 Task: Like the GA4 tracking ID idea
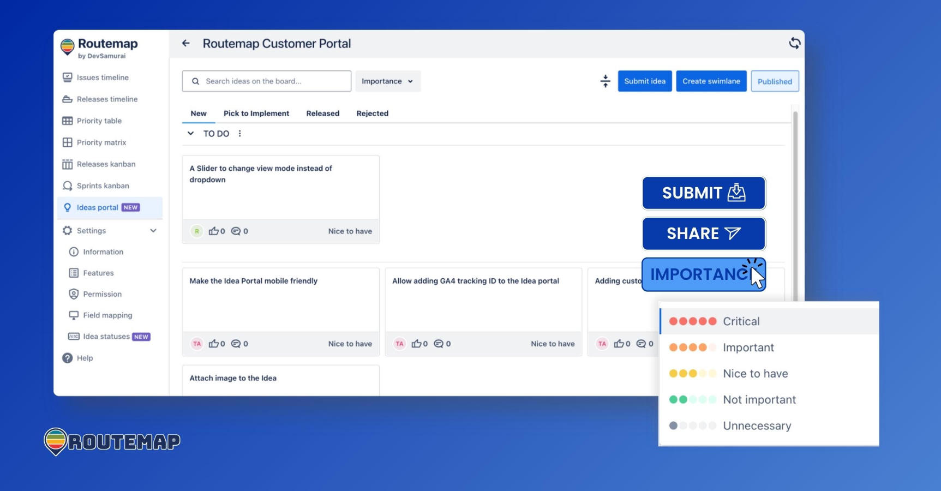click(x=419, y=344)
